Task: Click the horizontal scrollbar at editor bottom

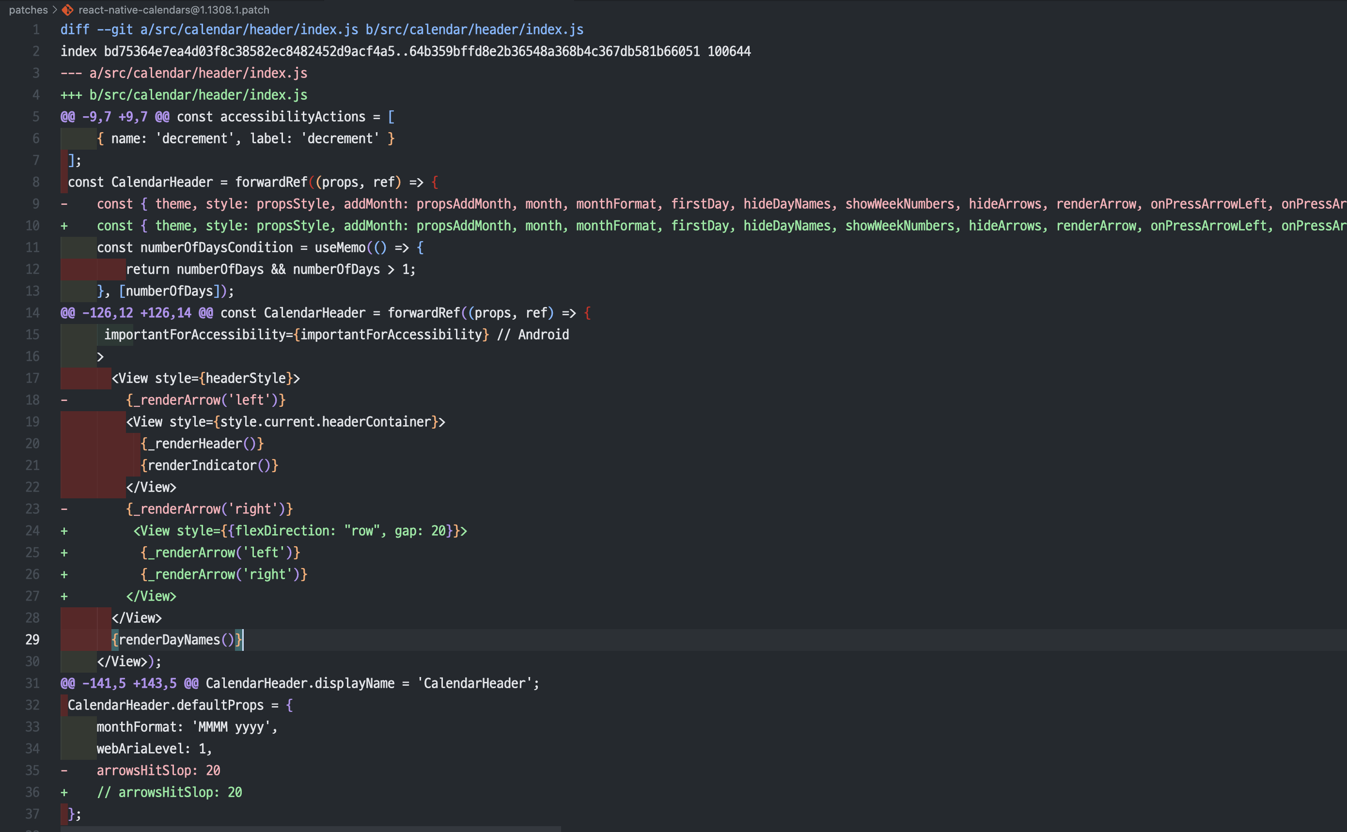Action: tap(311, 829)
